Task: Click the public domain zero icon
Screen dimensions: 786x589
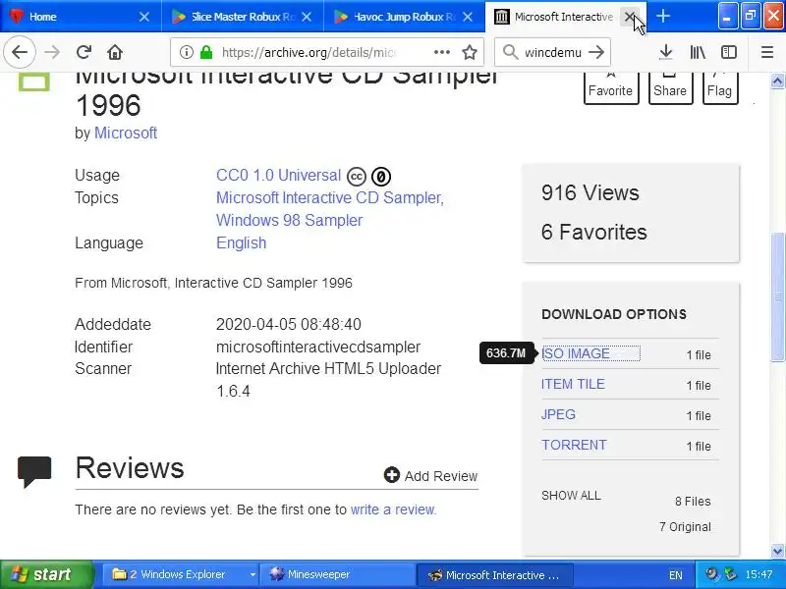Action: coord(381,177)
